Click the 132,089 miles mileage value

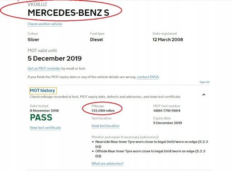tap(103, 111)
